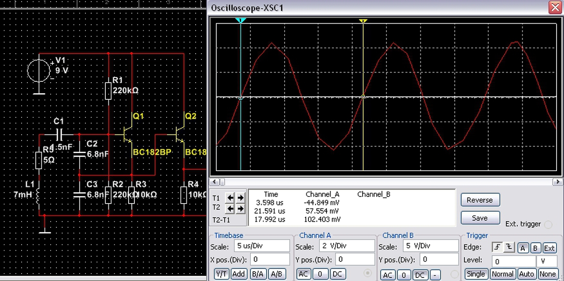Screen dimensions: 564x281
Task: Select capacitor C3 6.8nF symbol
Action: pos(79,194)
